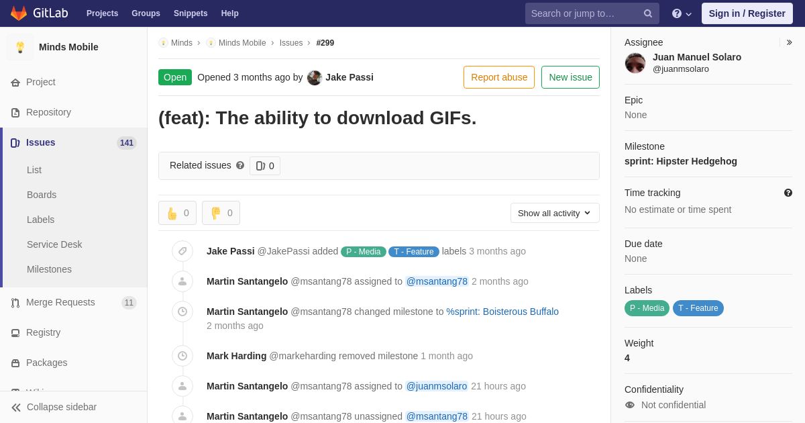
Task: Click the Merge Requests count badge 11
Action: [129, 303]
